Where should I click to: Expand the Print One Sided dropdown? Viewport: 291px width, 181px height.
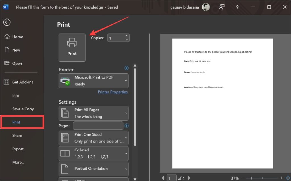(93, 138)
